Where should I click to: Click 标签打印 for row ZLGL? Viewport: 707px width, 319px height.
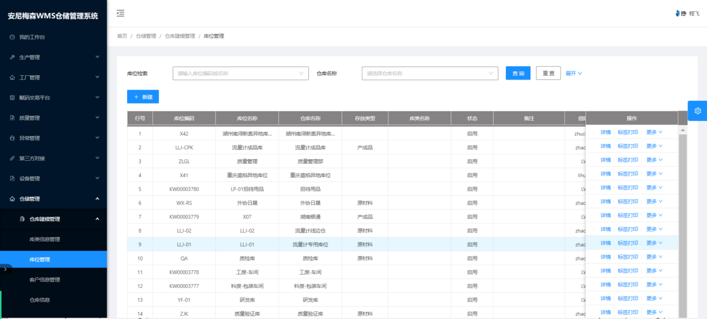628,160
